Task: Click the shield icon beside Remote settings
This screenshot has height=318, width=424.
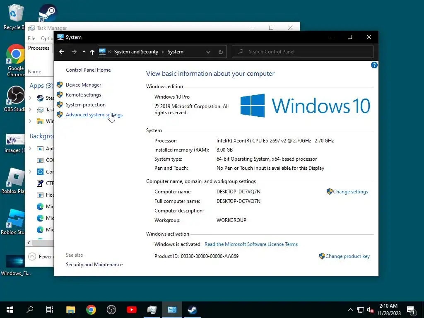Action: (x=60, y=95)
